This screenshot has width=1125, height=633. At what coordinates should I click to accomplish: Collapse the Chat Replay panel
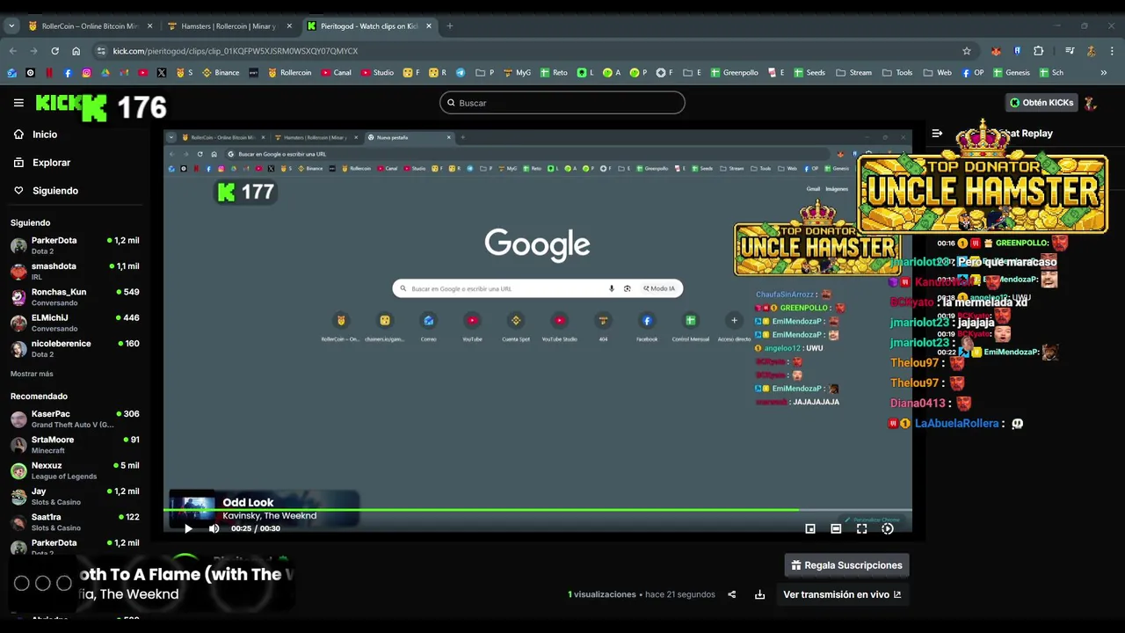(x=937, y=134)
